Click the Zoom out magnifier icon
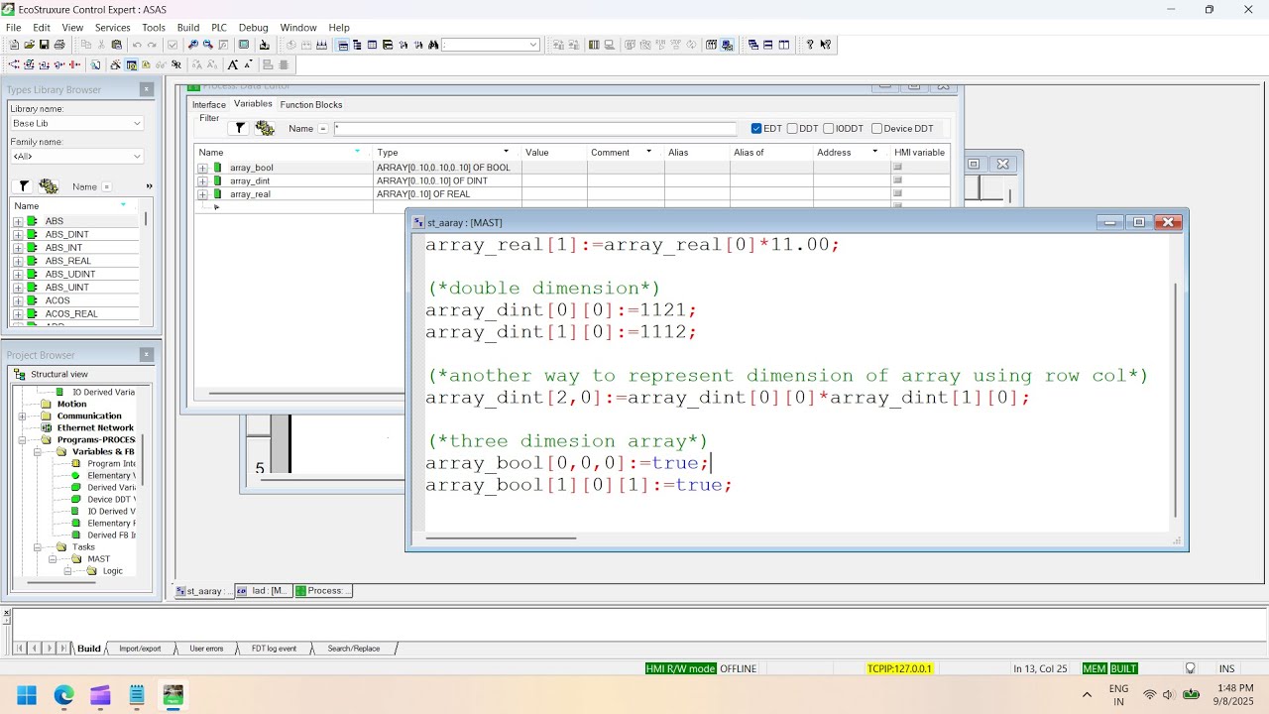 [x=207, y=45]
